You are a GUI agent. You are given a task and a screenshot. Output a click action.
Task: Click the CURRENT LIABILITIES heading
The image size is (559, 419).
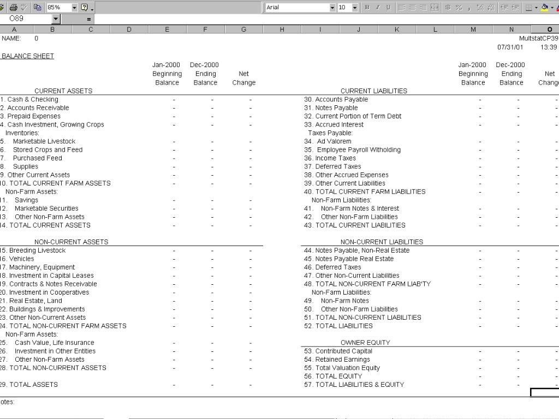(x=373, y=91)
